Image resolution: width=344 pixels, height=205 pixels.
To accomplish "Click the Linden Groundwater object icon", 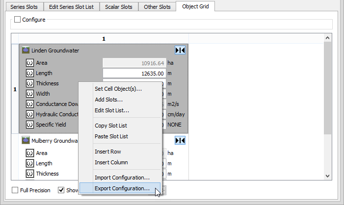I will (26, 50).
